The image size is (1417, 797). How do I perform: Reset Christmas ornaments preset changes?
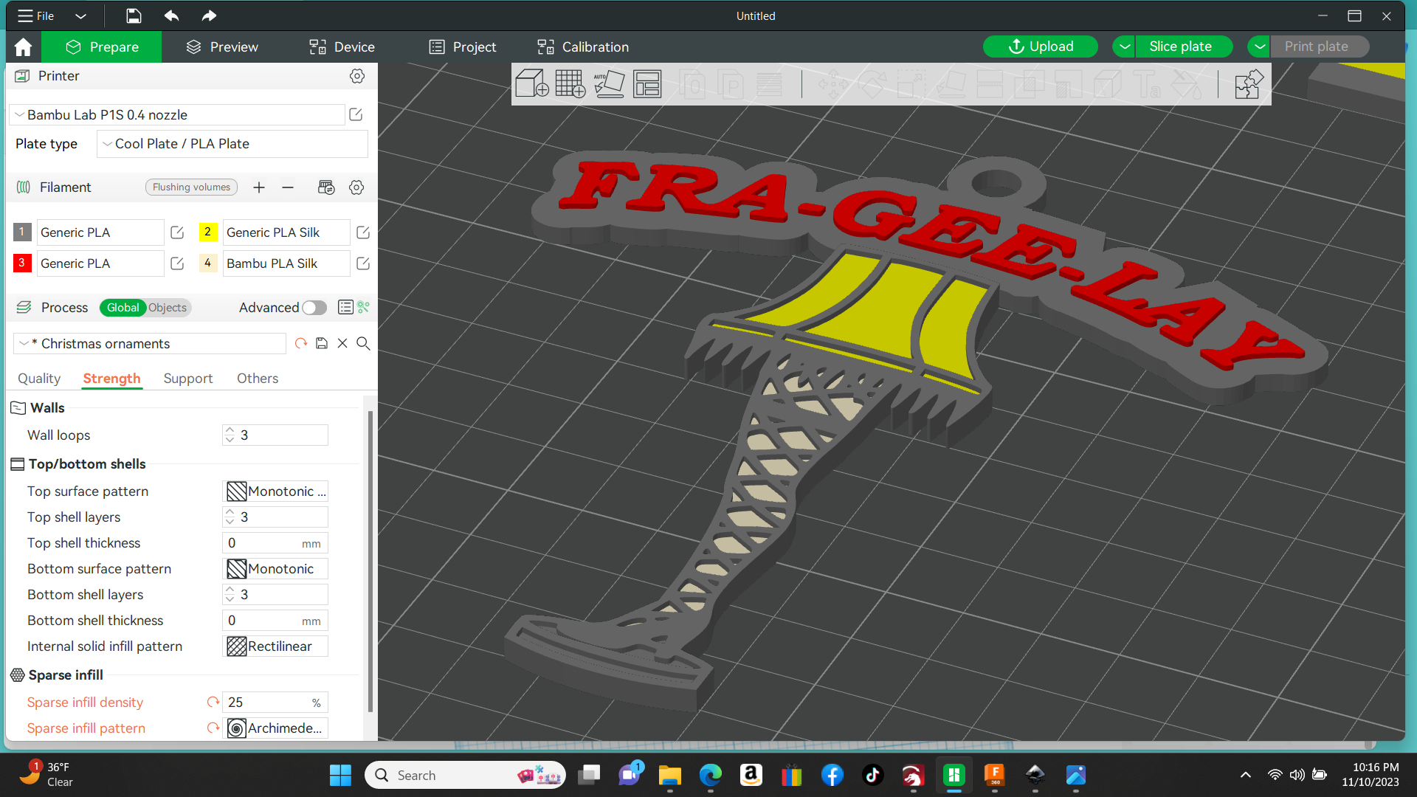(x=301, y=343)
